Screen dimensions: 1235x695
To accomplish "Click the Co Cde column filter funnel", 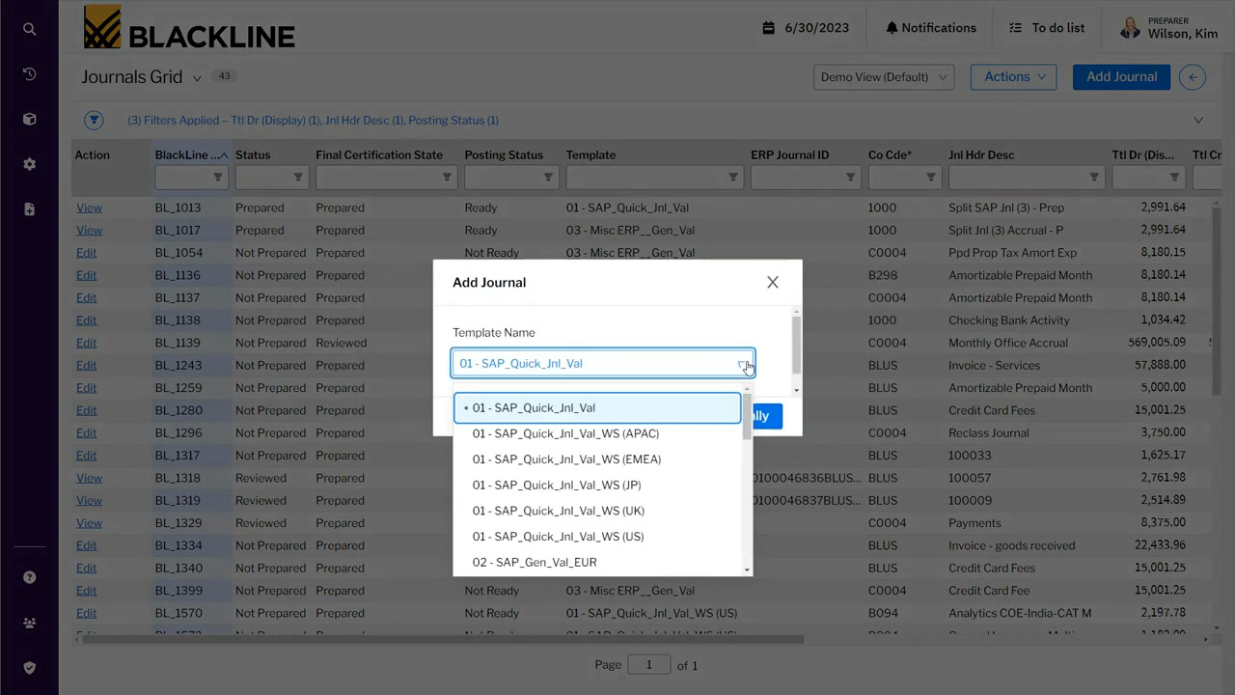I will click(931, 177).
